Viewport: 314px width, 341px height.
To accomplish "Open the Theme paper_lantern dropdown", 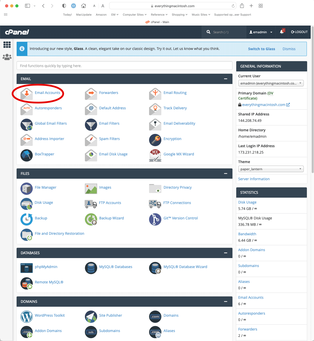I will (271, 169).
